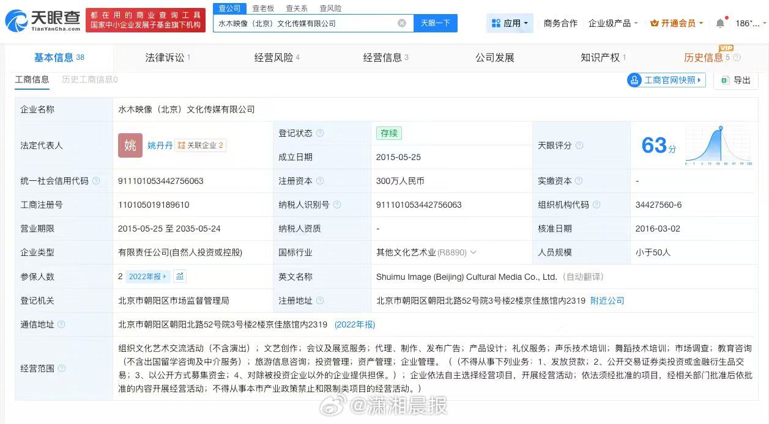Select the 查关系 search tab

pos(297,8)
